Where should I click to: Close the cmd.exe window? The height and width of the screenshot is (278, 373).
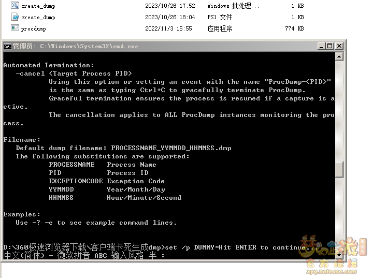pyautogui.click(x=339, y=46)
